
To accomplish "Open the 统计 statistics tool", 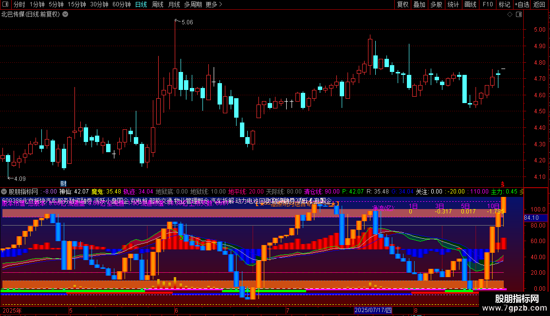I will [453, 4].
